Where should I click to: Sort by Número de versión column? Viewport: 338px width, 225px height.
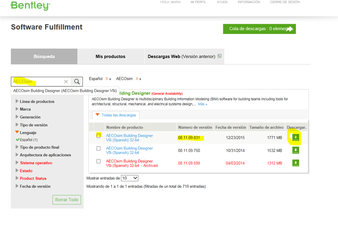[195, 127]
